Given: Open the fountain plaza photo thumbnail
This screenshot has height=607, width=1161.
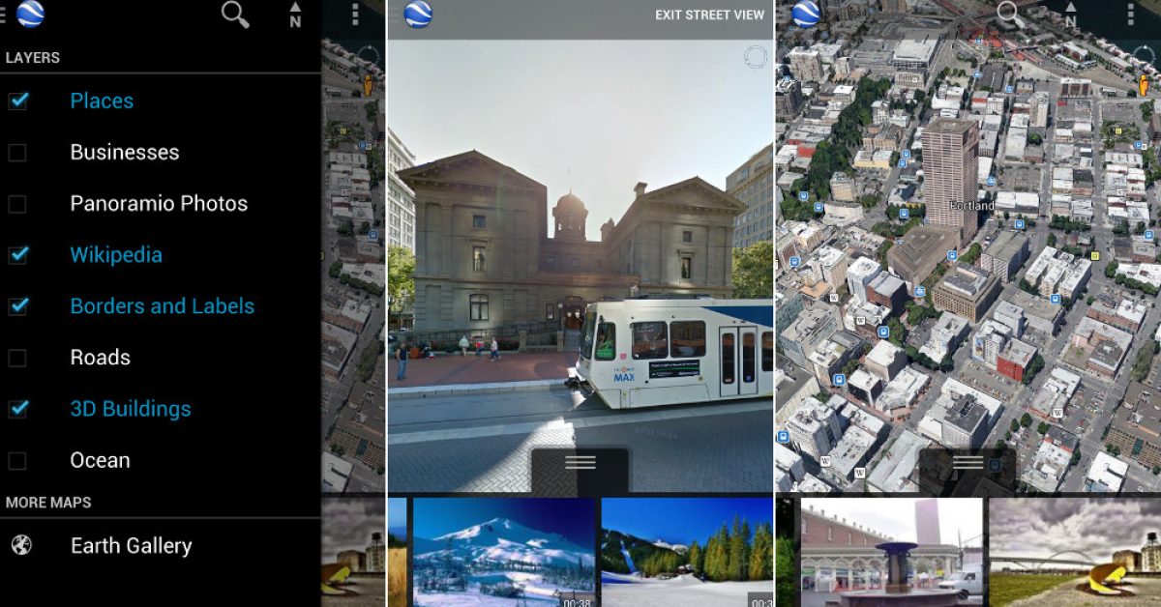Looking at the screenshot, I should click(x=890, y=552).
